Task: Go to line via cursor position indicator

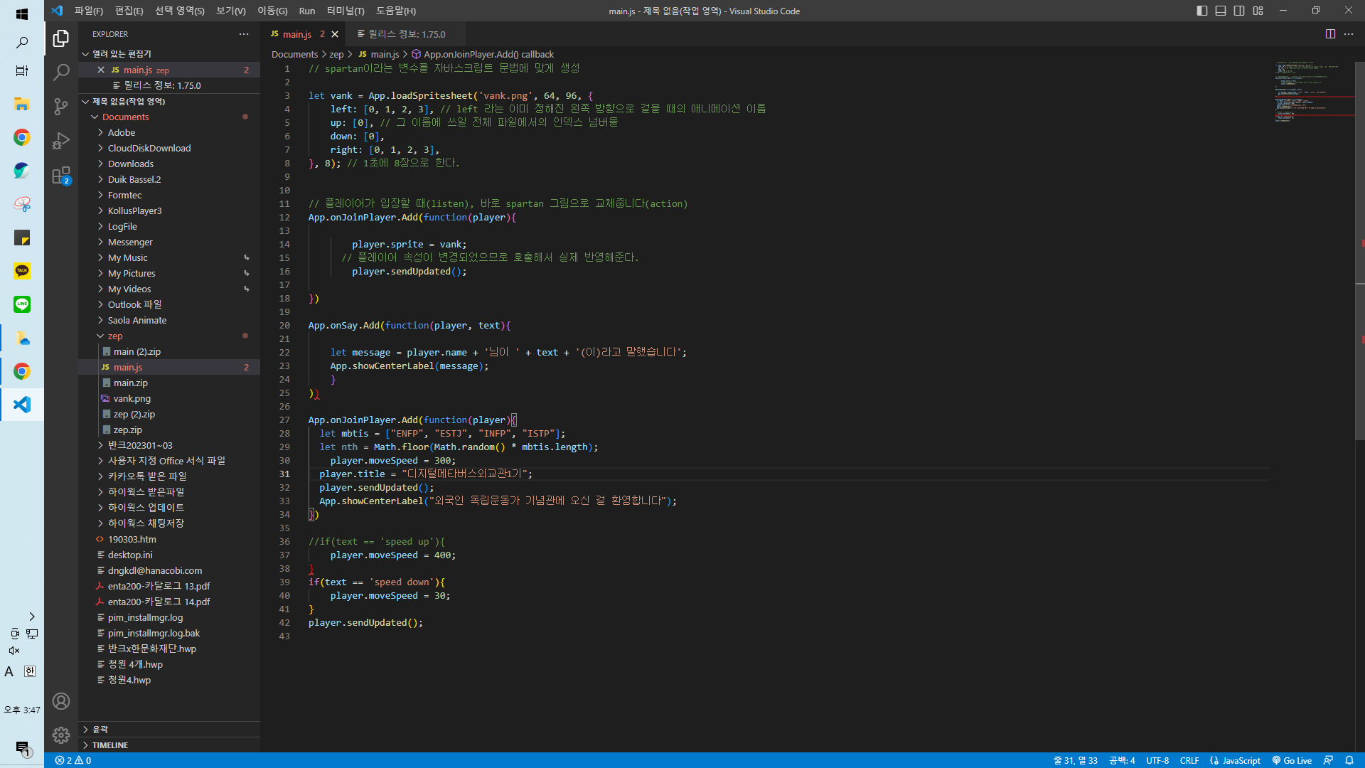Action: [x=1076, y=760]
